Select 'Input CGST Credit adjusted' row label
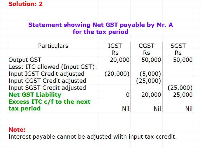 pyautogui.click(x=53, y=81)
